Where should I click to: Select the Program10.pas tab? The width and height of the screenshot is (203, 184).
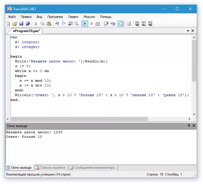26,31
